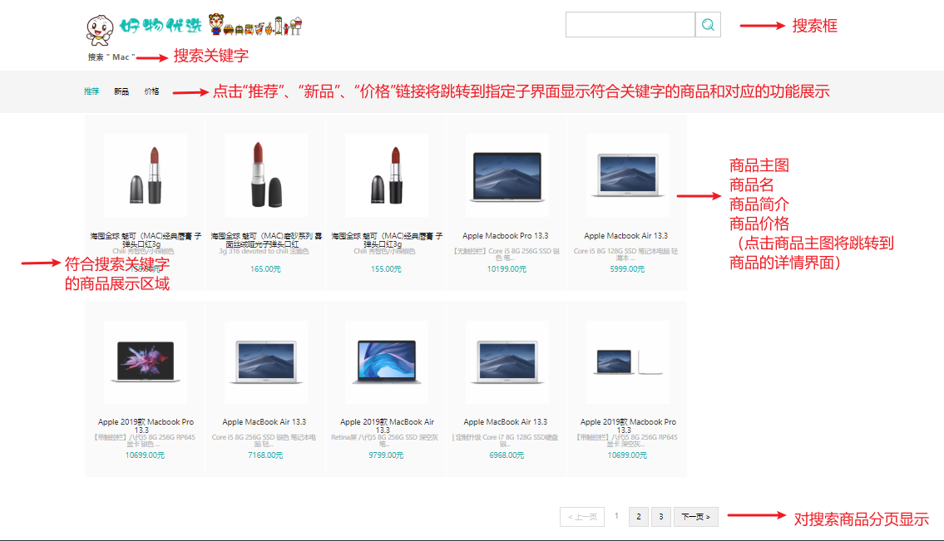Click the 定制升级 Core i7 8G 128G description
Screen dimensions: 944x541
tap(506, 440)
